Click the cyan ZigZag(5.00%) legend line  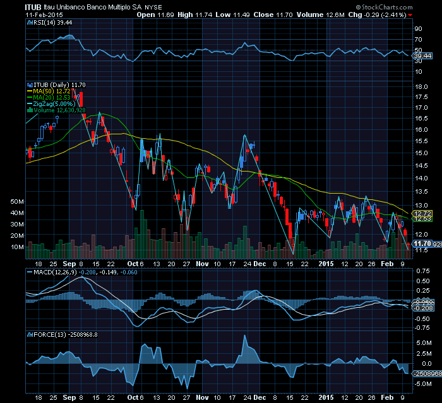point(30,103)
